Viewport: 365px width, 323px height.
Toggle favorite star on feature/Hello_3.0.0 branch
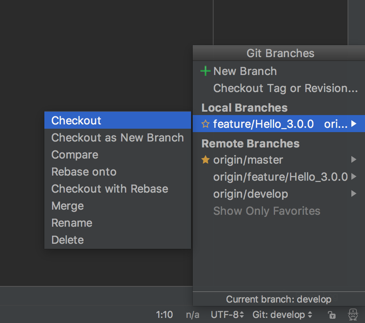pyautogui.click(x=206, y=124)
